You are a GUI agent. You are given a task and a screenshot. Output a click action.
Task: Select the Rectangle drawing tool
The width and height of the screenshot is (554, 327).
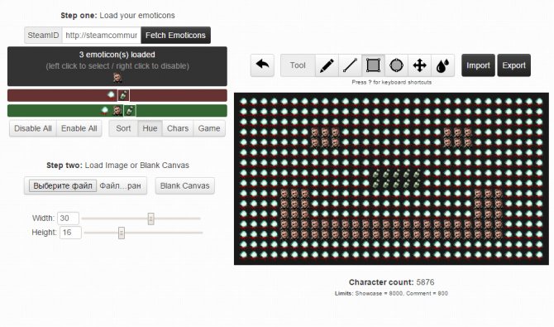373,65
